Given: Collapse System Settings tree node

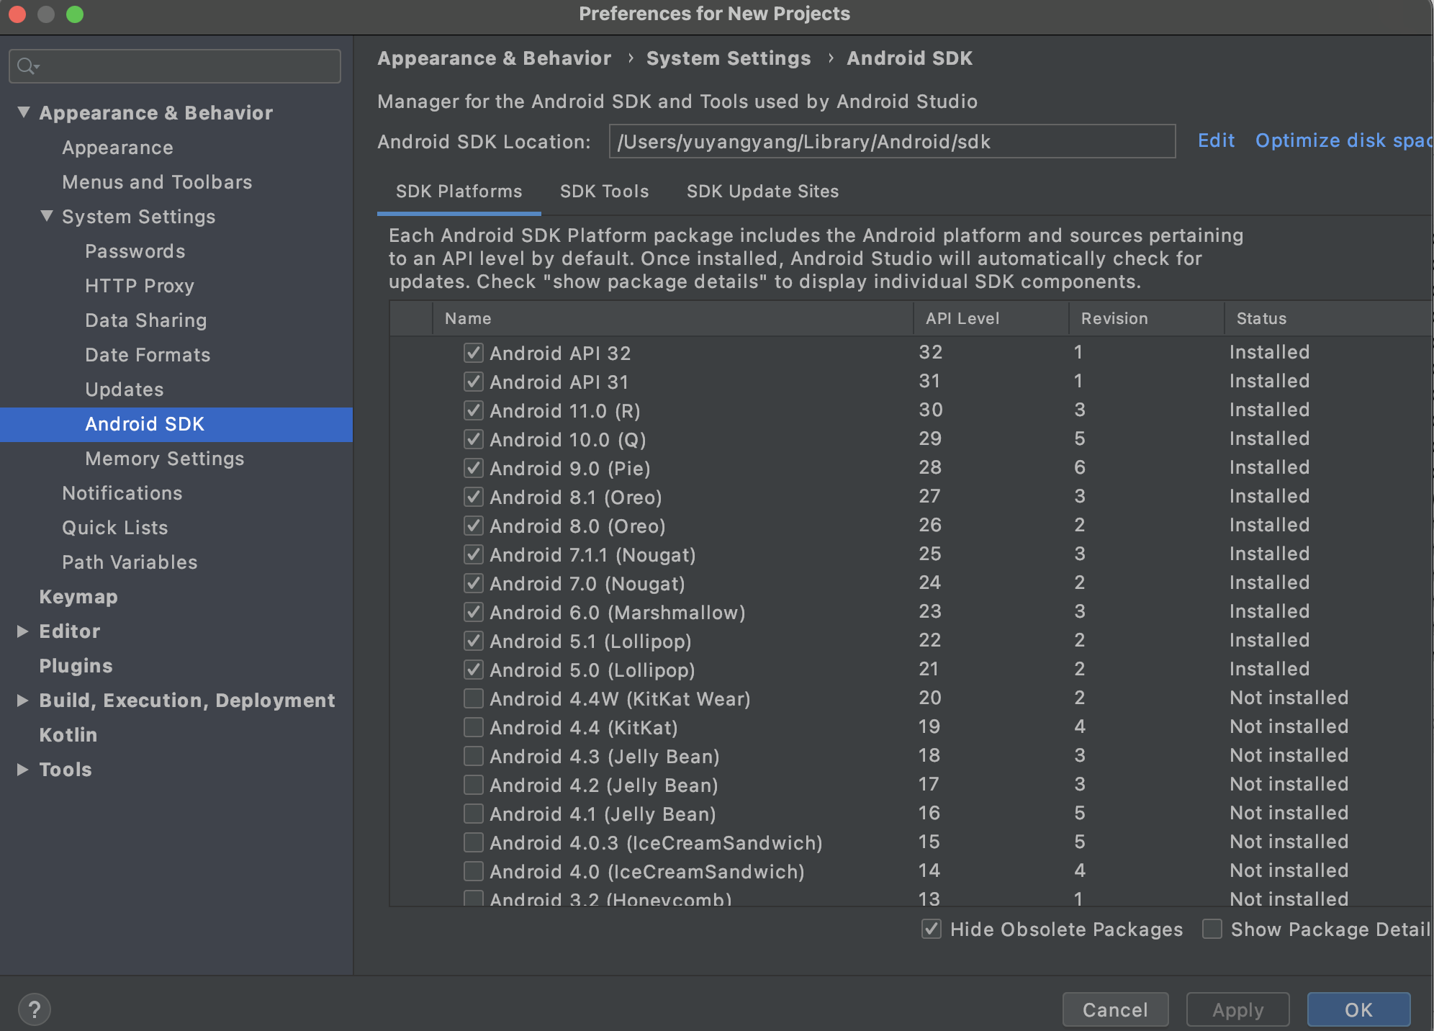Looking at the screenshot, I should coord(47,216).
